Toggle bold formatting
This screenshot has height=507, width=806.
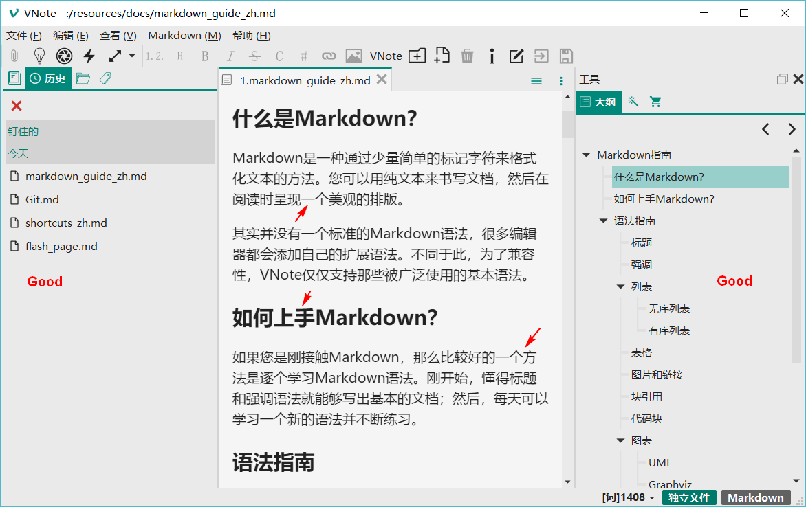pos(205,56)
